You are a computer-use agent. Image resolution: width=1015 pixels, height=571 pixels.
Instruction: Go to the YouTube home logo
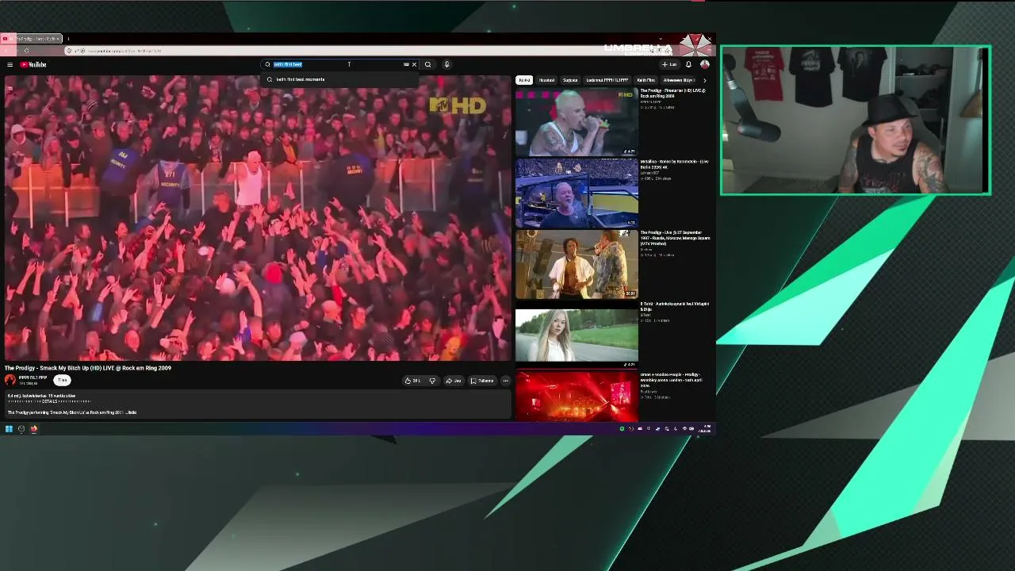pyautogui.click(x=33, y=64)
